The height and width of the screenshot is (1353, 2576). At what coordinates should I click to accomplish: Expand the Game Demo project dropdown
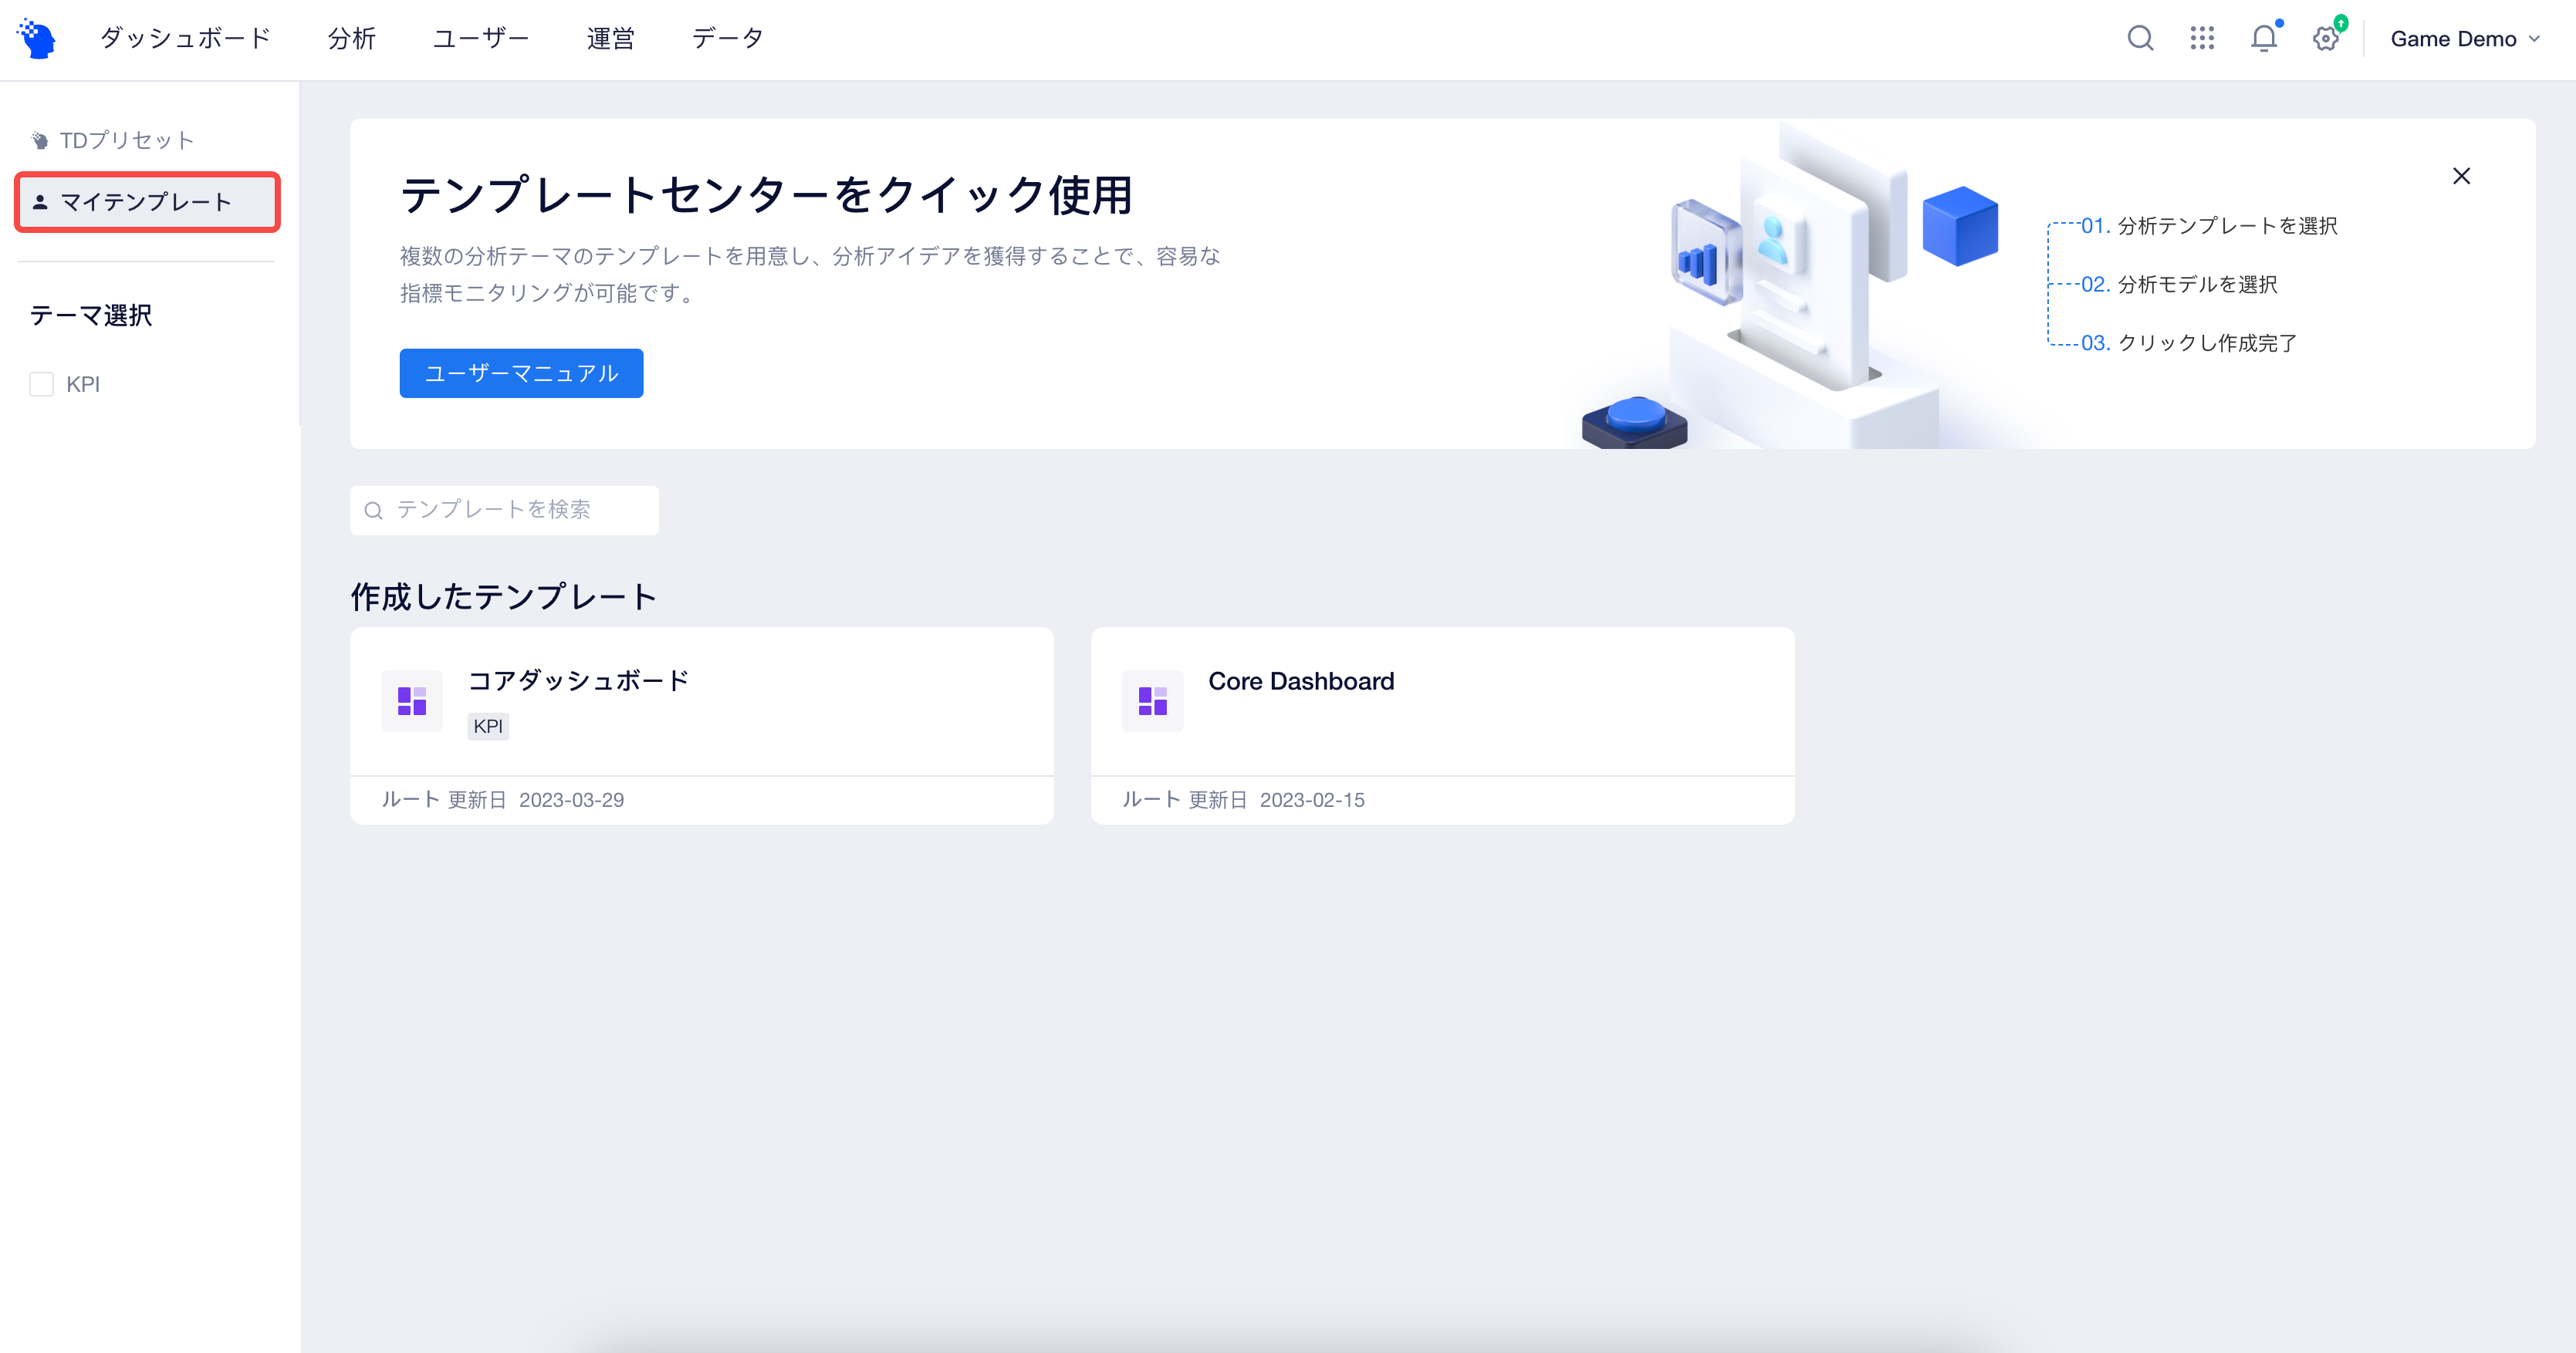(x=2464, y=39)
